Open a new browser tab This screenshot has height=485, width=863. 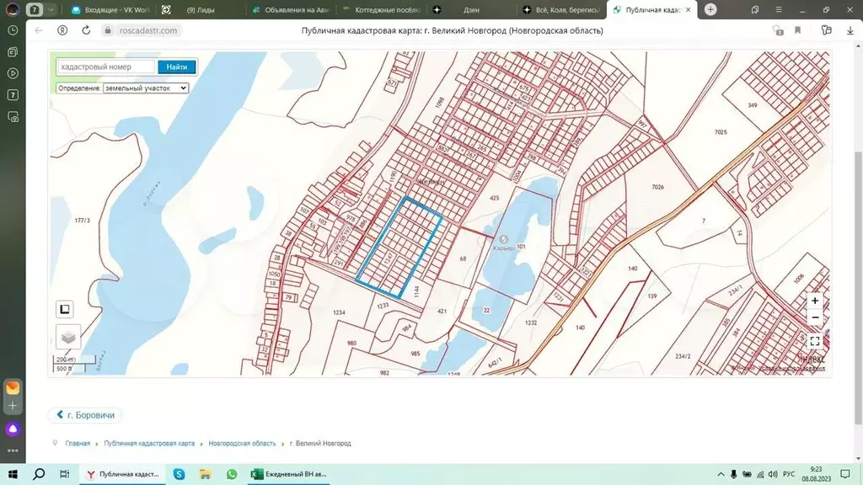[x=710, y=10]
